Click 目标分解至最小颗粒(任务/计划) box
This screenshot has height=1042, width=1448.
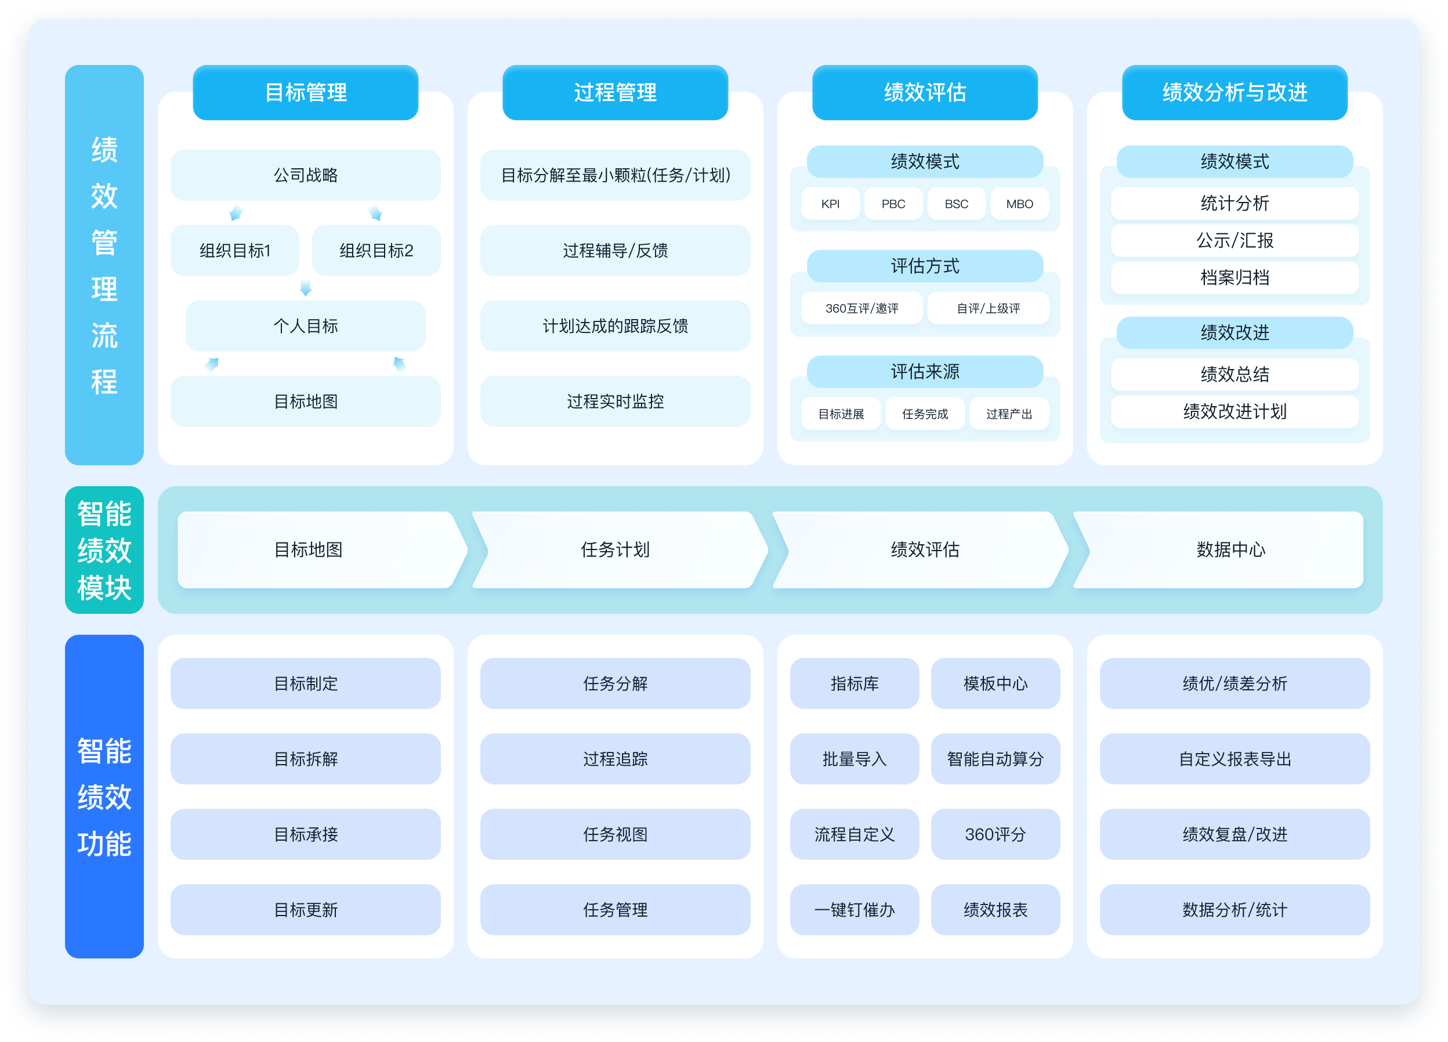[615, 175]
